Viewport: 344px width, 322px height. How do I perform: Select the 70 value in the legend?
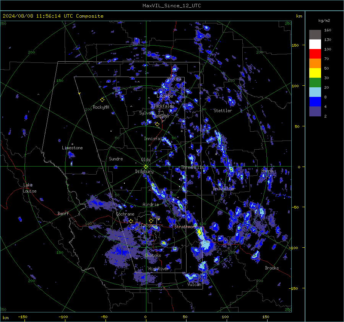tap(326, 59)
